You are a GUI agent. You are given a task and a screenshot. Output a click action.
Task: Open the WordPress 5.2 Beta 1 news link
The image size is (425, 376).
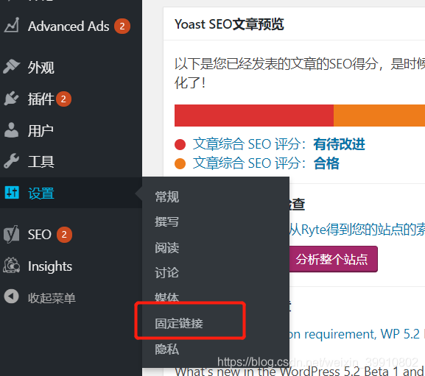(300, 371)
